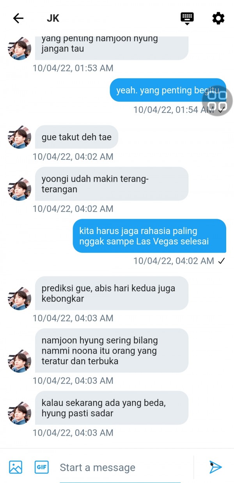Select message 'yoongi udah makin terang-terangan'
Viewport: 234px width, 483px height.
click(x=112, y=184)
